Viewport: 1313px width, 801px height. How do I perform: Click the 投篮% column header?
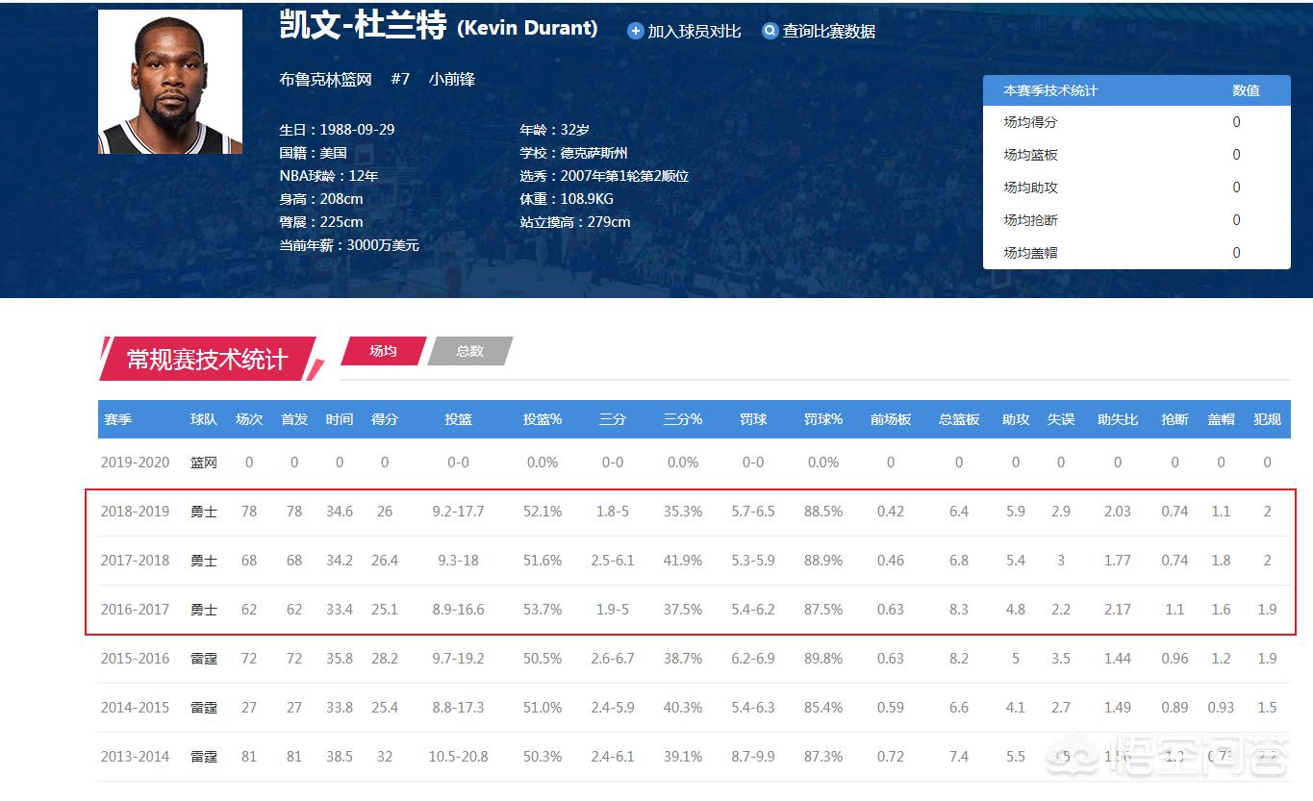543,419
